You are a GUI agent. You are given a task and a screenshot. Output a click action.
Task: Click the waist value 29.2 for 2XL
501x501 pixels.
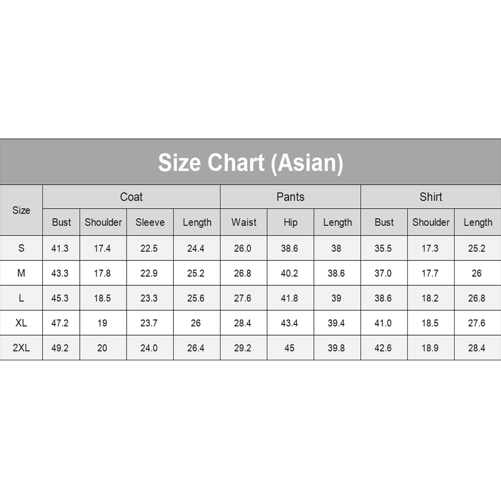click(243, 348)
